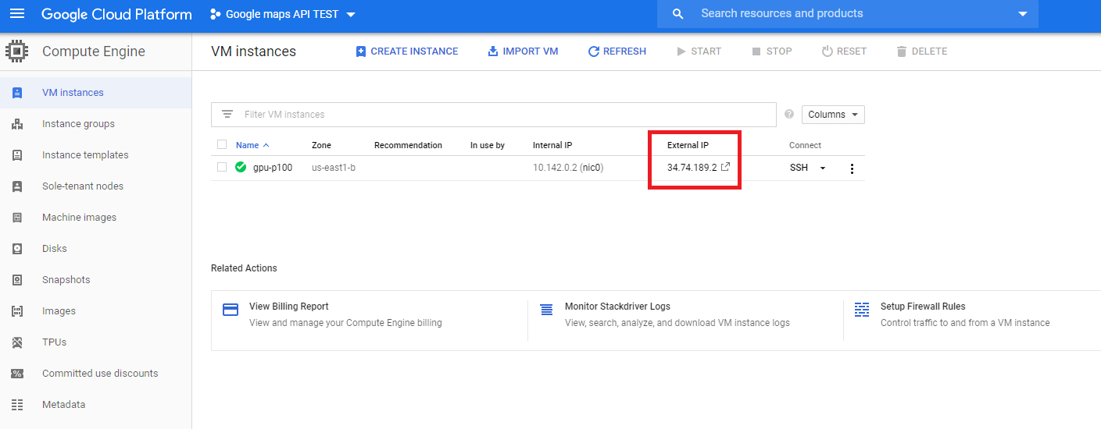Open the Setup Firewall Rules link
The height and width of the screenshot is (429, 1101).
[x=923, y=307]
